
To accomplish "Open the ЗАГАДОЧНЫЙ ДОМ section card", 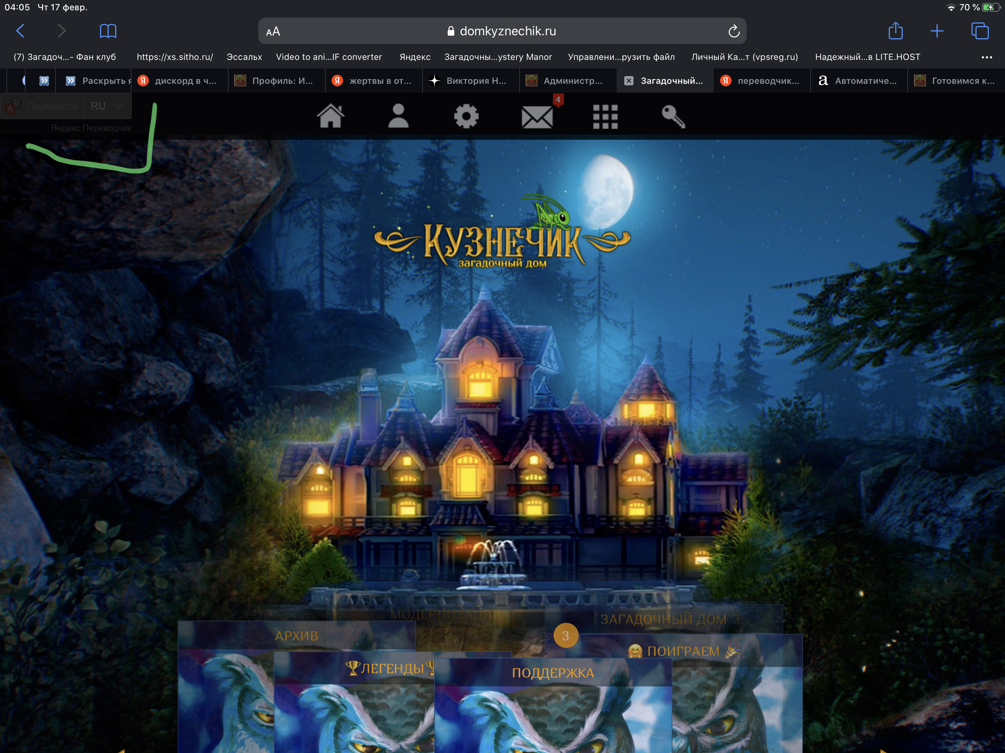I will [663, 619].
